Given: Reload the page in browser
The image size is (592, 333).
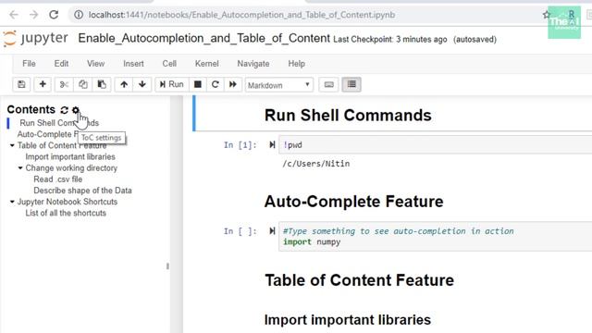Looking at the screenshot, I should [x=54, y=15].
